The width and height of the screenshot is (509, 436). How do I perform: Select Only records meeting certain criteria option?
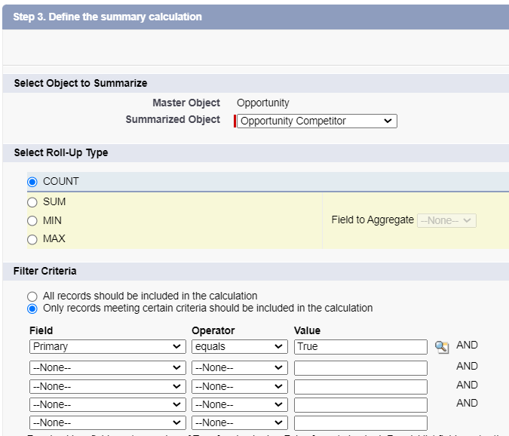click(x=32, y=308)
